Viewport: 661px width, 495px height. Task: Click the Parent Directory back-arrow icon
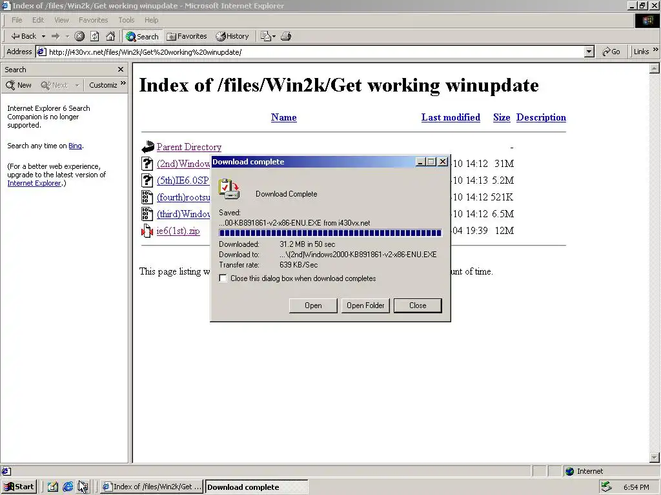coord(148,147)
